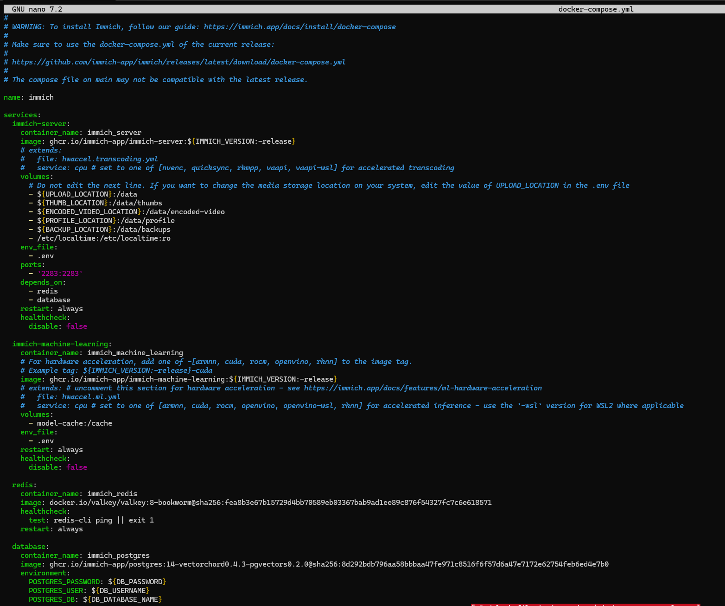Click the 'GNU nano 7.2' title text

click(37, 9)
